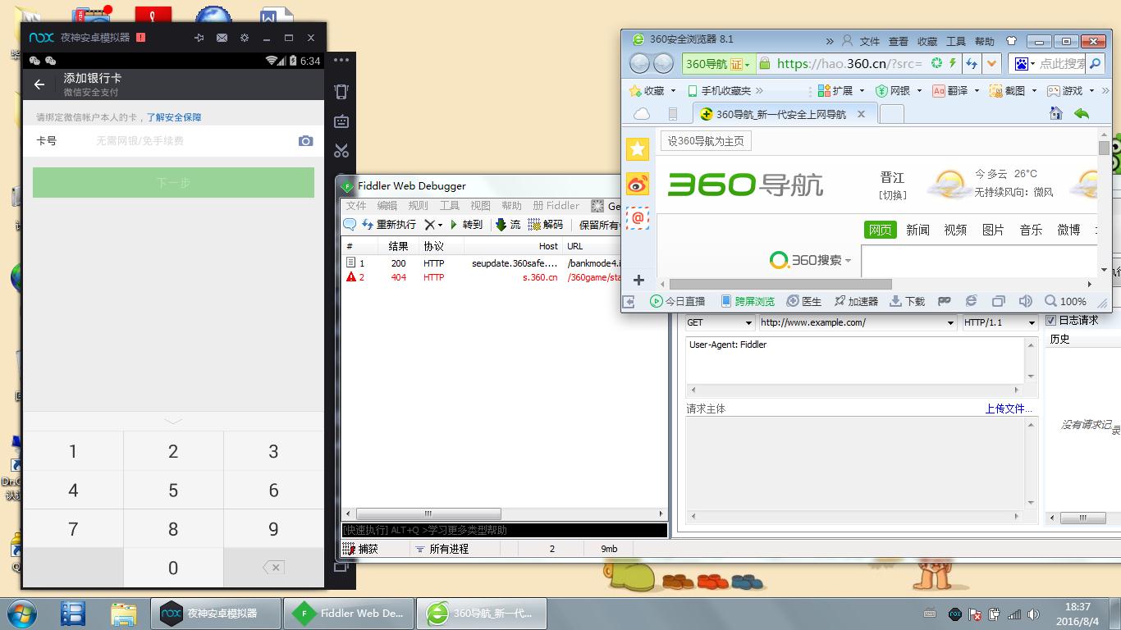Viewport: 1121px width, 630px height.
Task: Click the browser mute speaker icon
Action: point(1025,301)
